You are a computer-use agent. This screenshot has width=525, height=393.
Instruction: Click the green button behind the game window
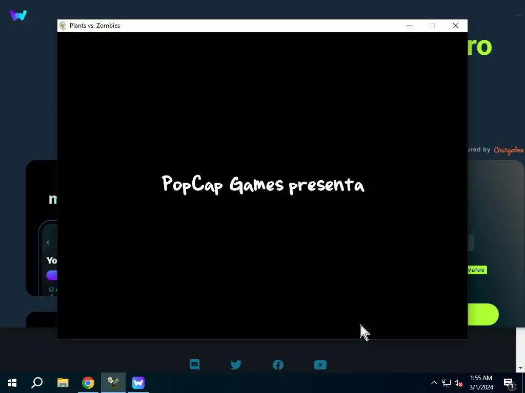(483, 315)
